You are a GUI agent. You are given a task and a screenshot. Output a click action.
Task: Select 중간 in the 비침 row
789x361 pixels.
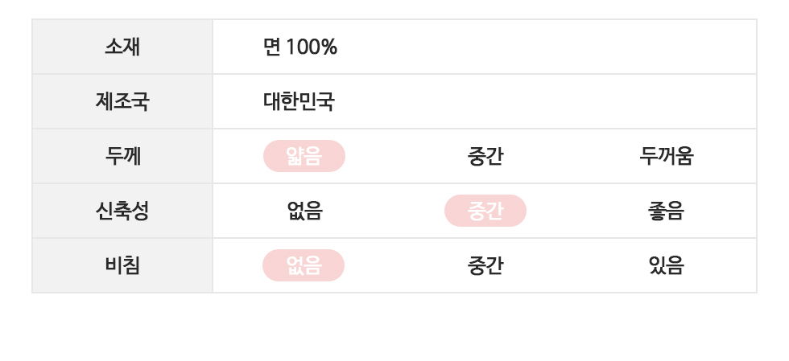[x=485, y=265]
